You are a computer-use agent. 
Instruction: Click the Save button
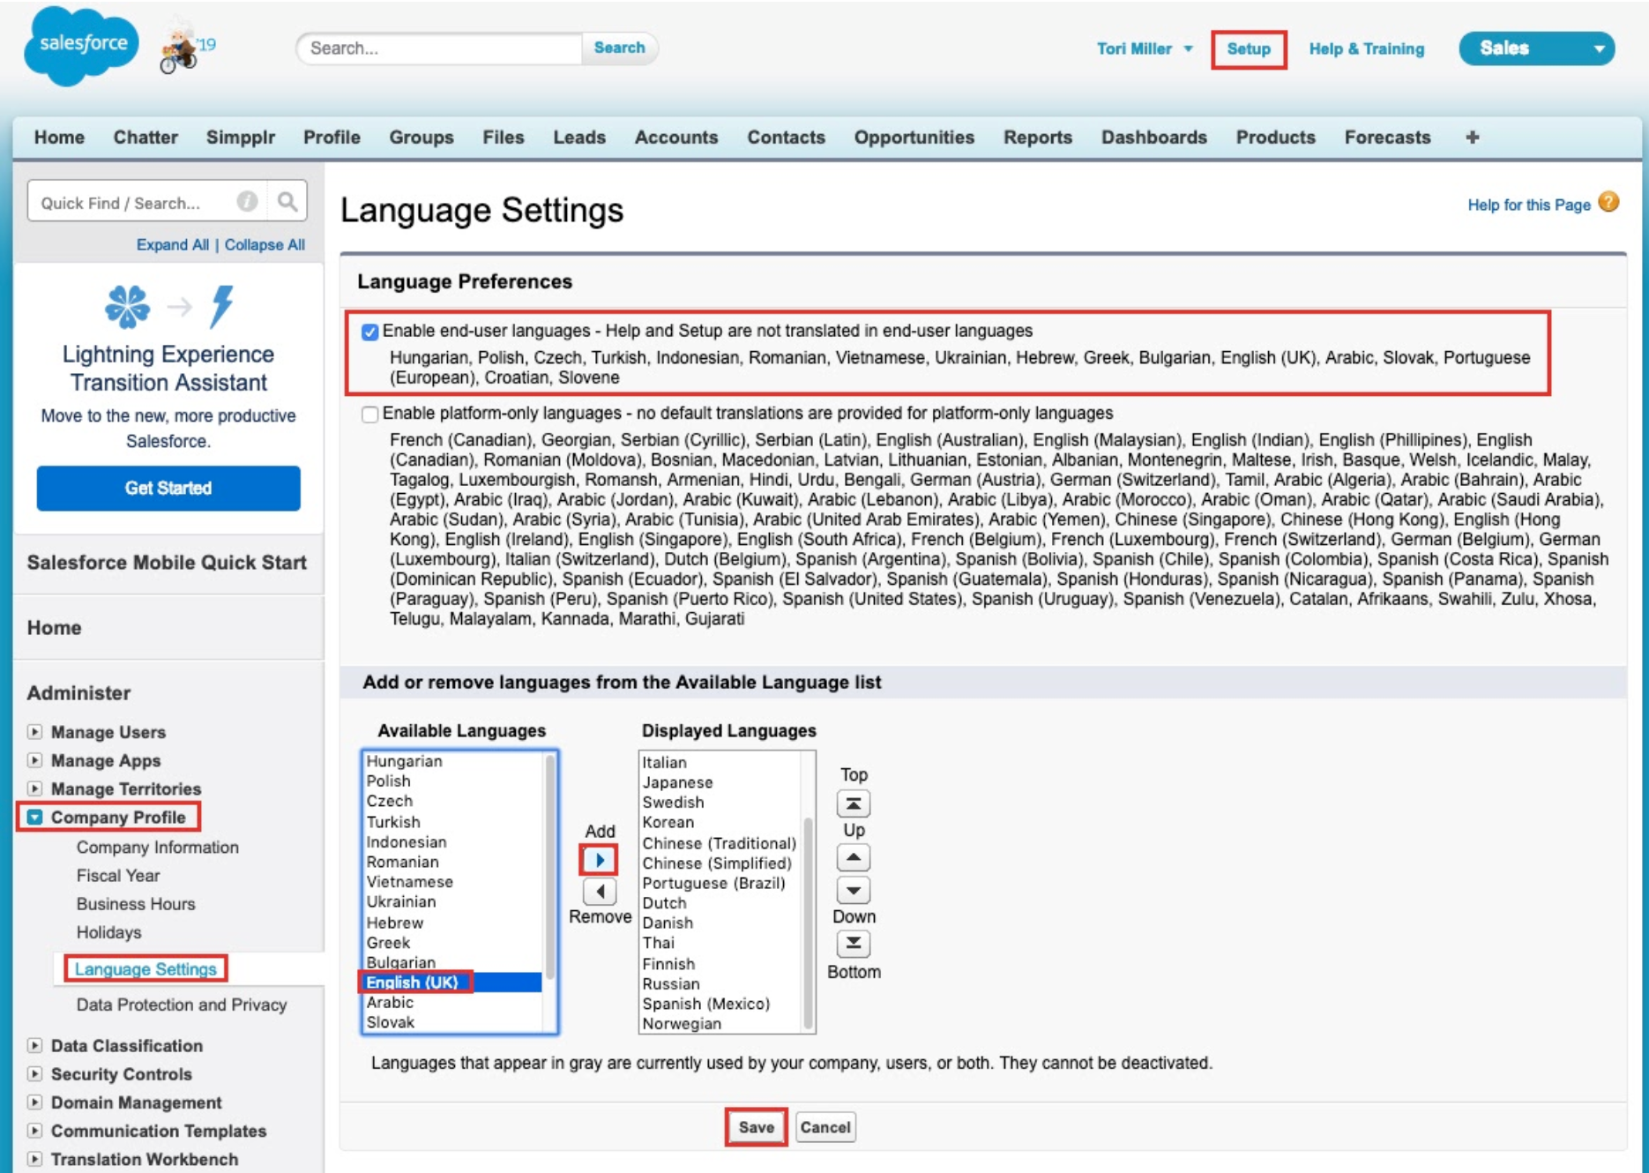756,1127
